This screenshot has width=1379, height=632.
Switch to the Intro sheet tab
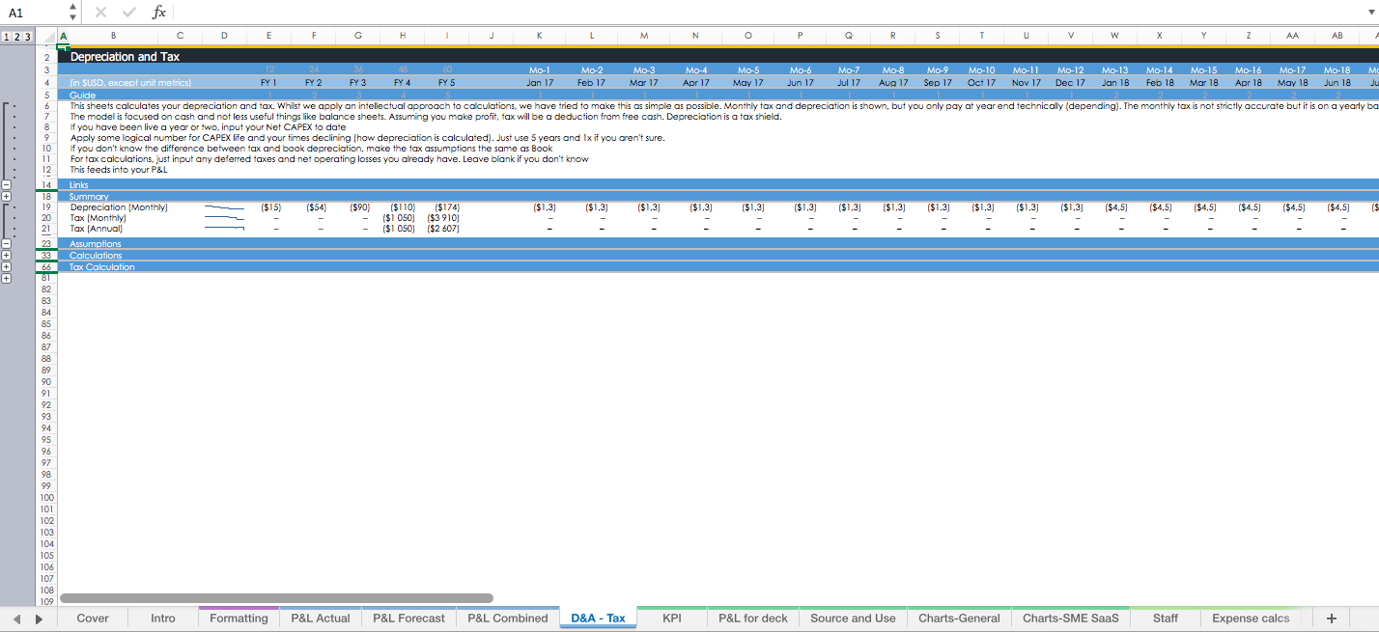coord(163,618)
